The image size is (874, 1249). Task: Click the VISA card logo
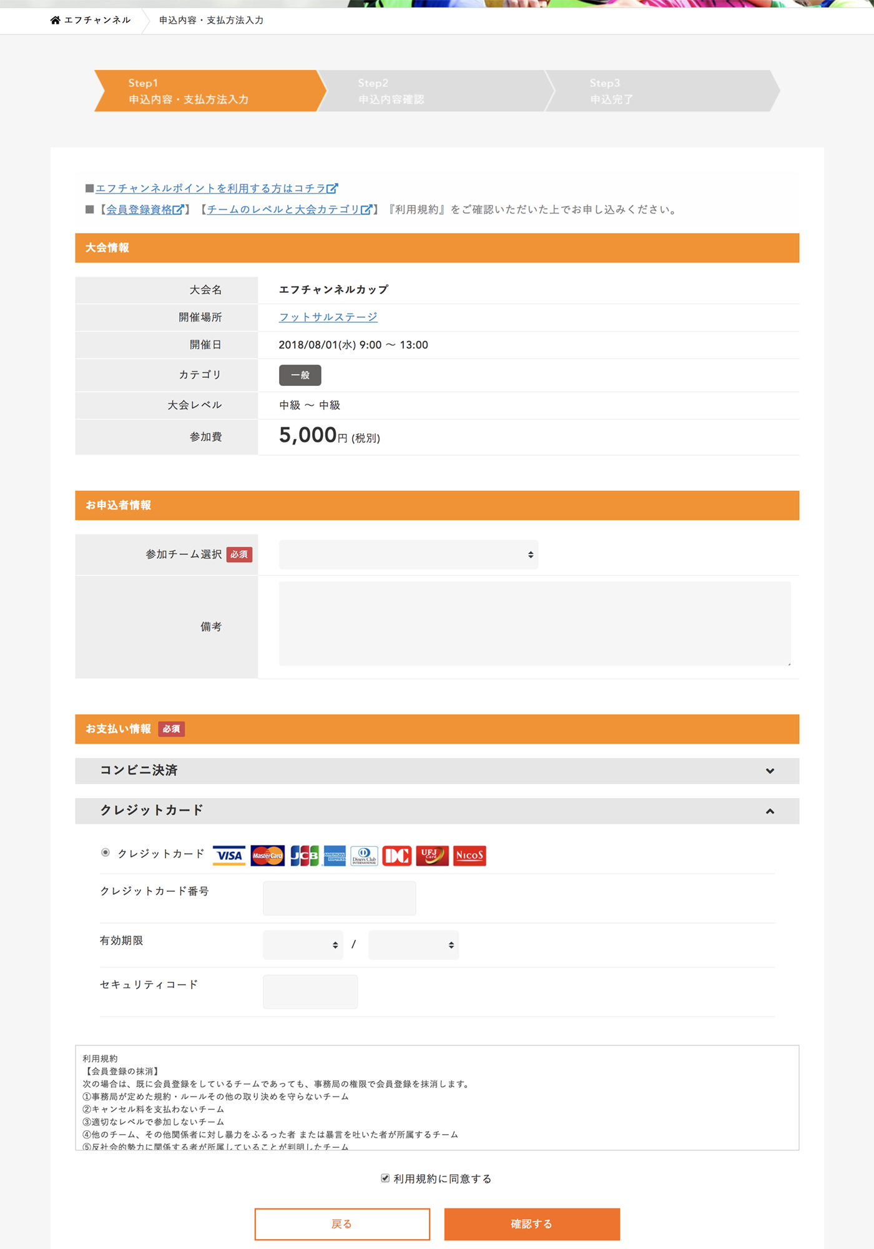[229, 855]
